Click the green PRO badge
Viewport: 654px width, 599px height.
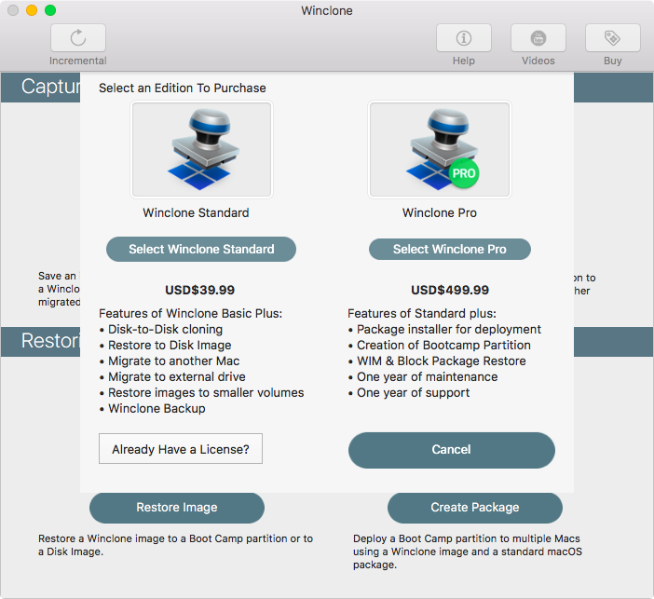tap(464, 173)
